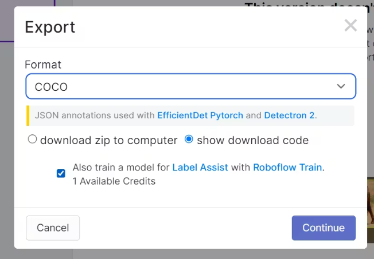Click the "1 Available Credits" text
This screenshot has width=374, height=259.
tap(114, 181)
